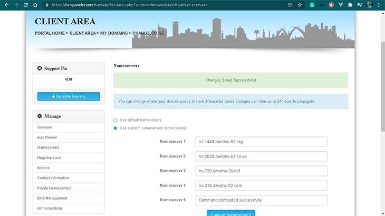
Task: Open Registrar Lock in Manage menu
Action: coord(69,158)
